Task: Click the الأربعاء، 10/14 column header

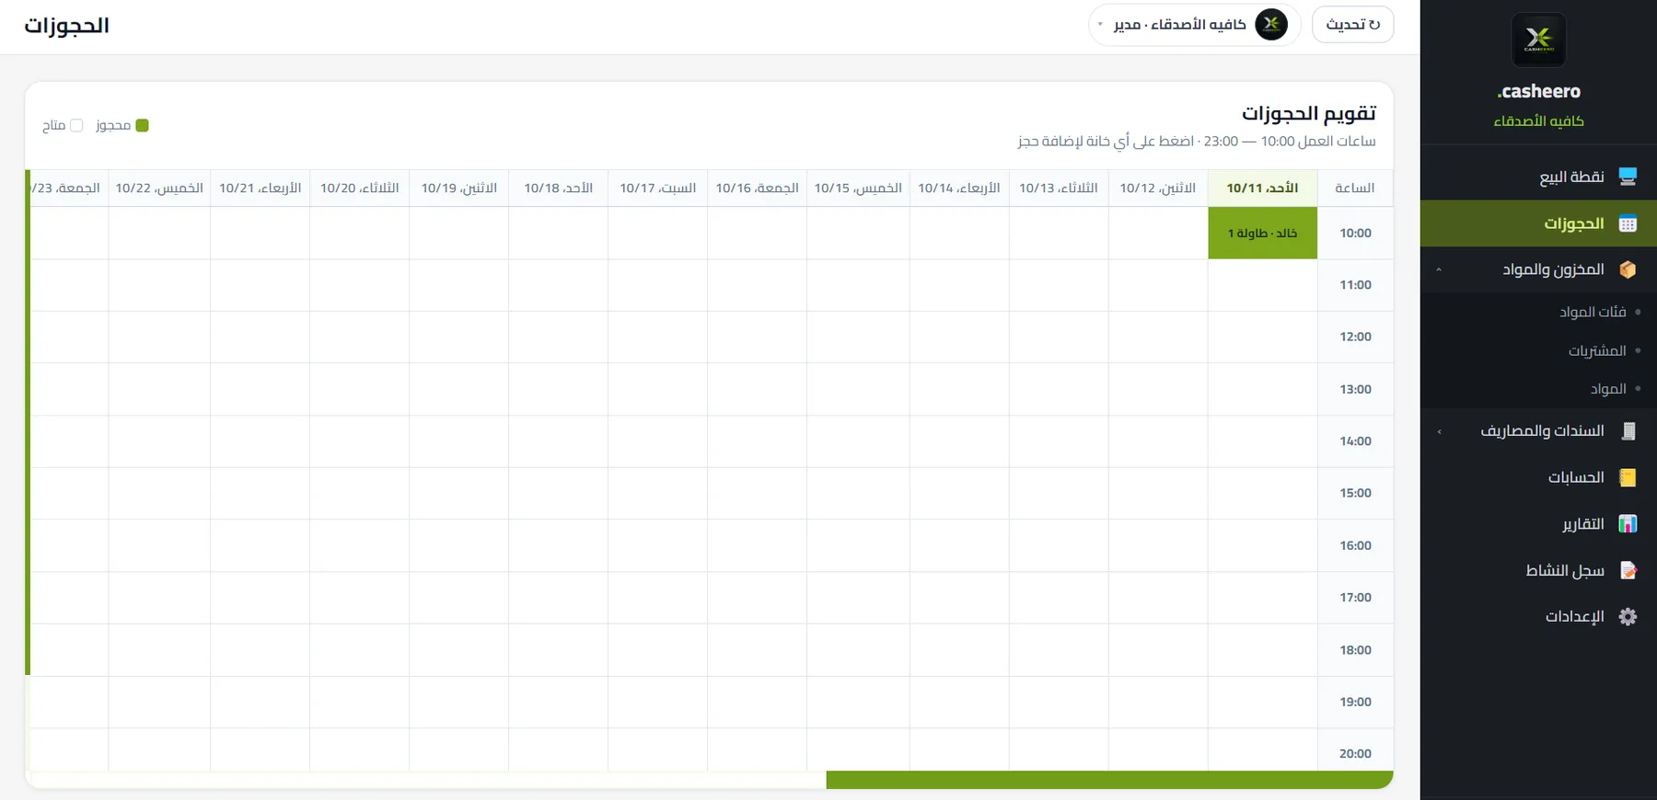Action: point(959,188)
